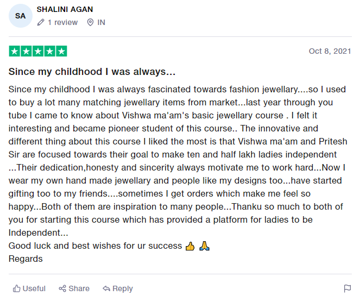Select the IN country label

point(101,23)
